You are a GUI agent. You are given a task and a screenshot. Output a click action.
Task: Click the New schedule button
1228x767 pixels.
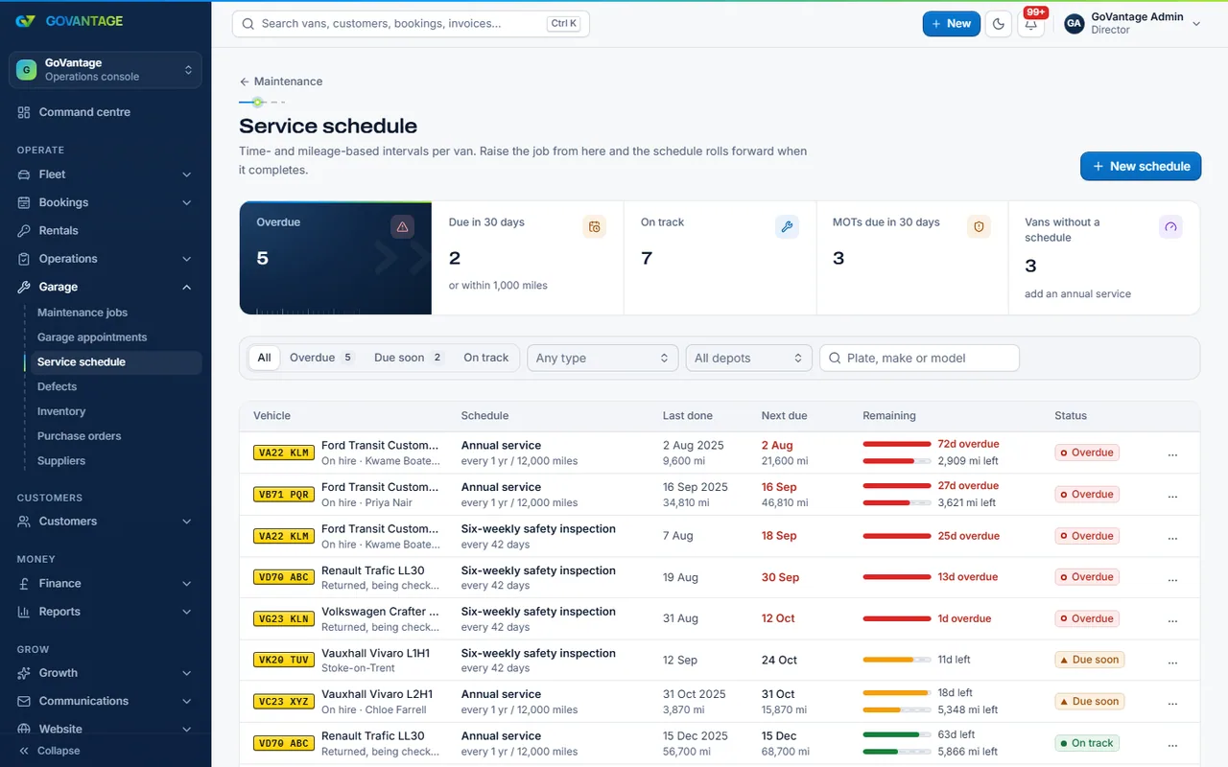(1141, 166)
